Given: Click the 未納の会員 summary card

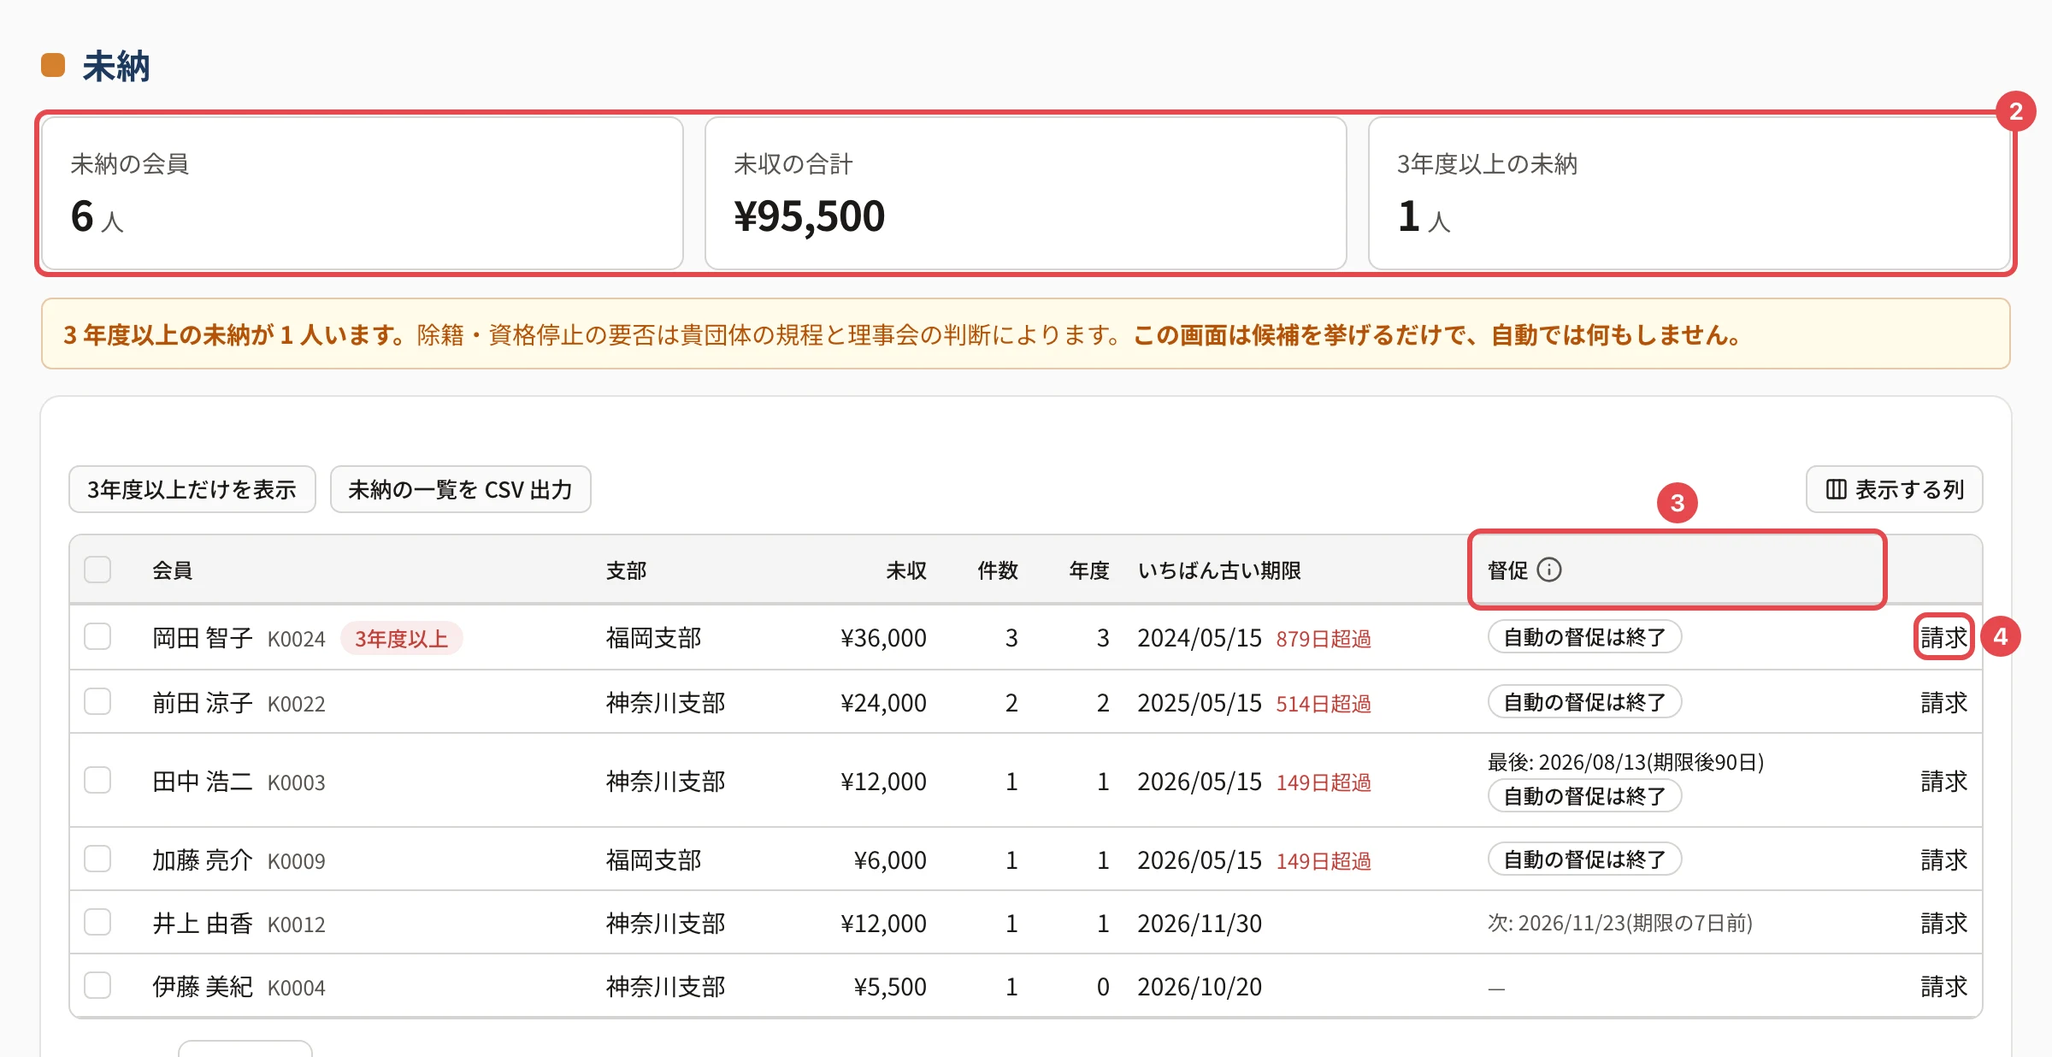Looking at the screenshot, I should pyautogui.click(x=363, y=193).
